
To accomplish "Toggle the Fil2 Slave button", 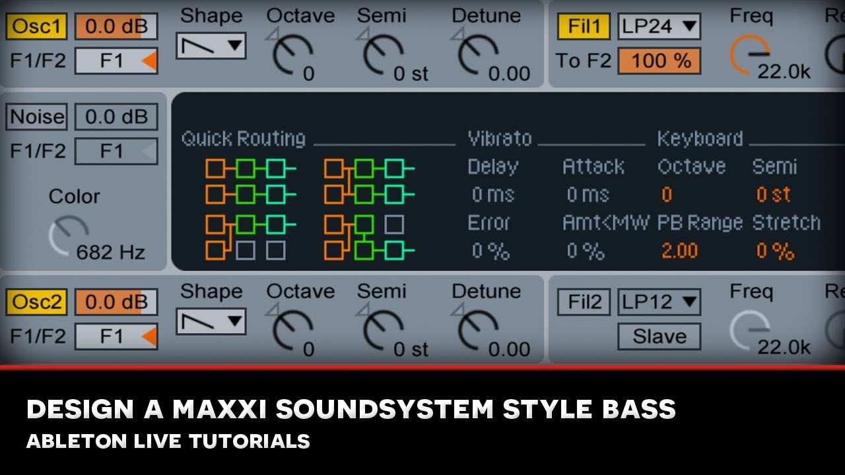I will click(x=659, y=336).
